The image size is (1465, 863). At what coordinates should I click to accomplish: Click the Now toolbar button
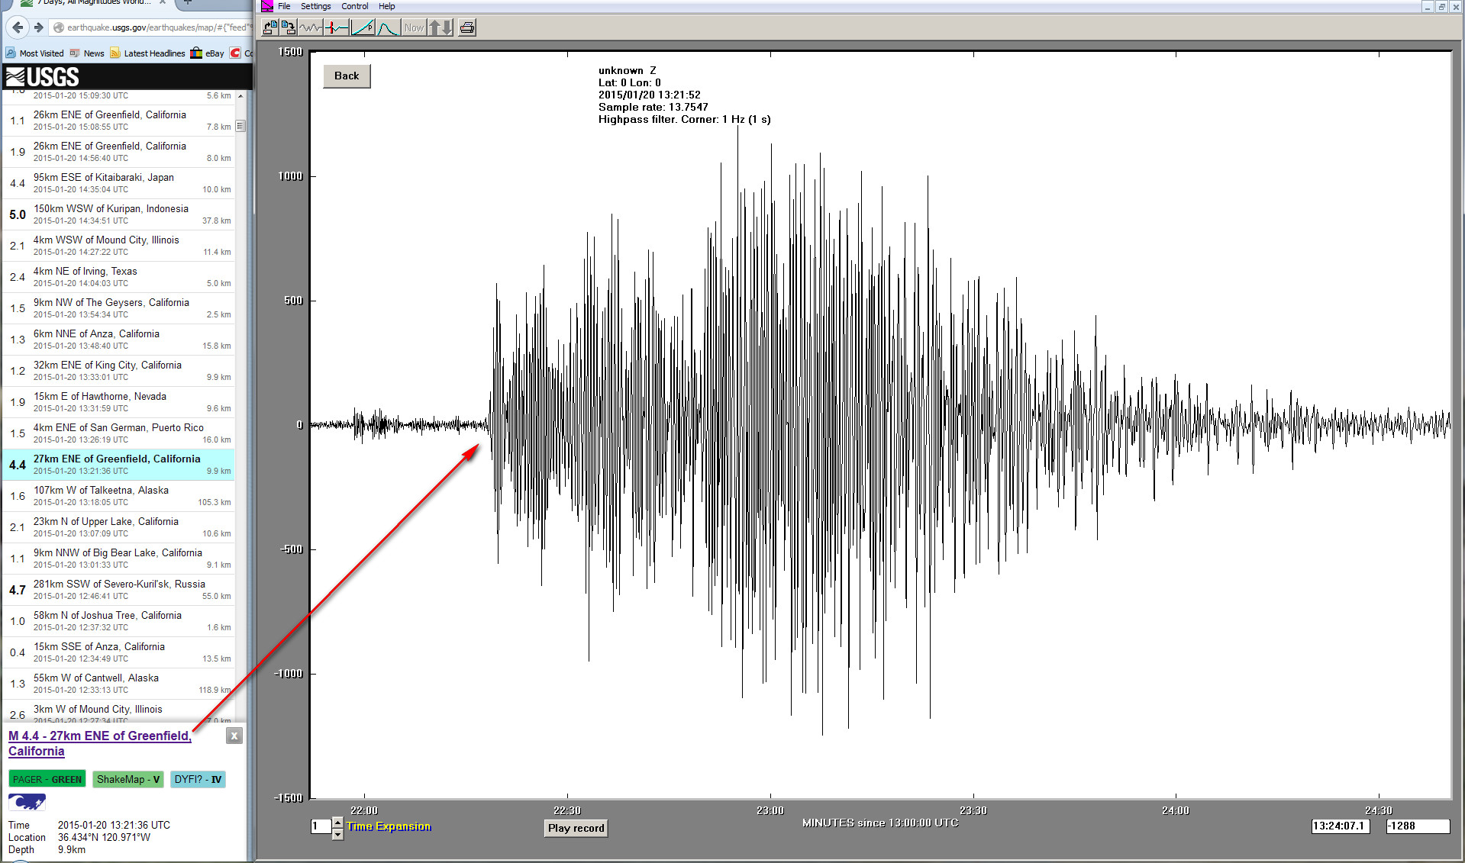(x=414, y=28)
